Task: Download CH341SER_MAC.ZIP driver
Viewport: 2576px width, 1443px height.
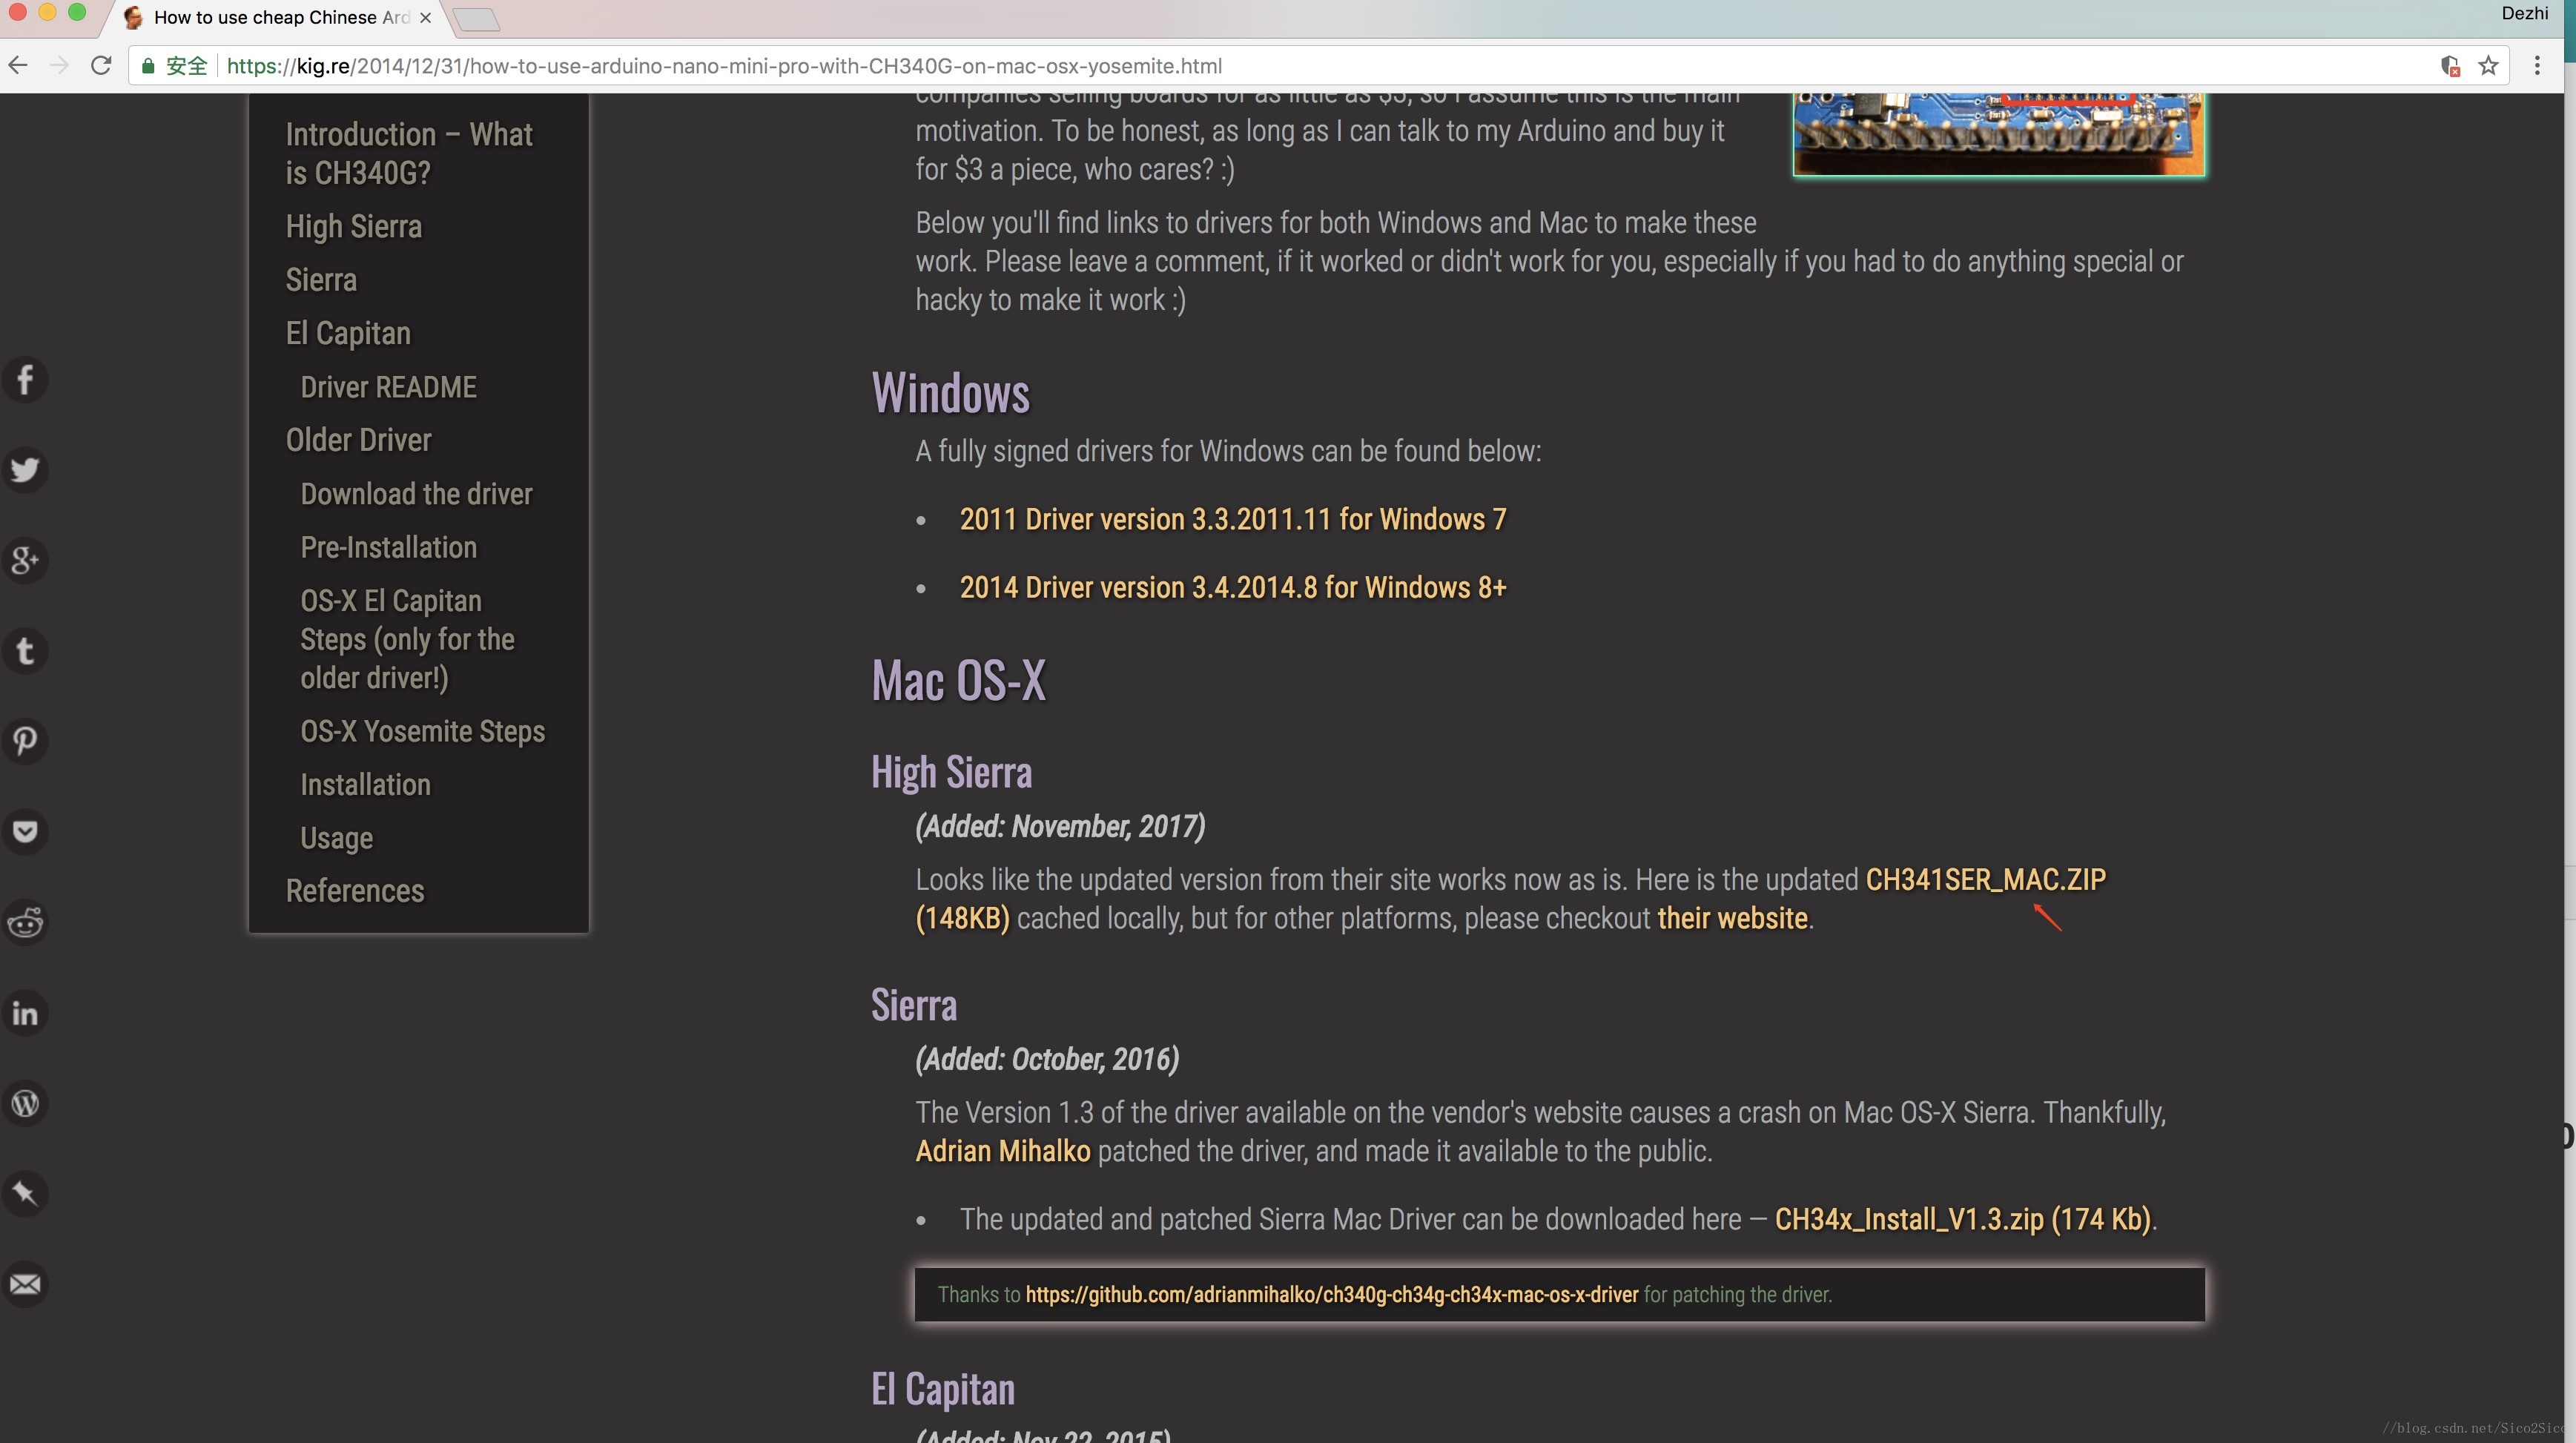Action: tap(1985, 880)
